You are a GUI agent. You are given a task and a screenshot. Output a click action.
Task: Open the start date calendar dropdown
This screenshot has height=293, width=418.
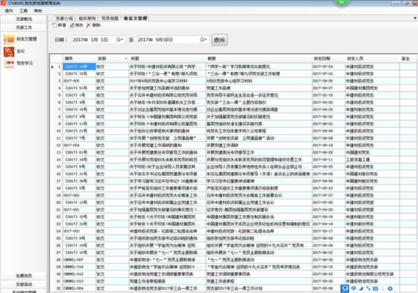[x=119, y=40]
